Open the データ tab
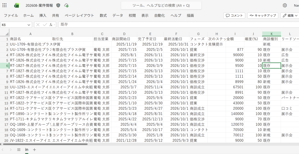Screen dimensions: 299x154 (118, 16)
